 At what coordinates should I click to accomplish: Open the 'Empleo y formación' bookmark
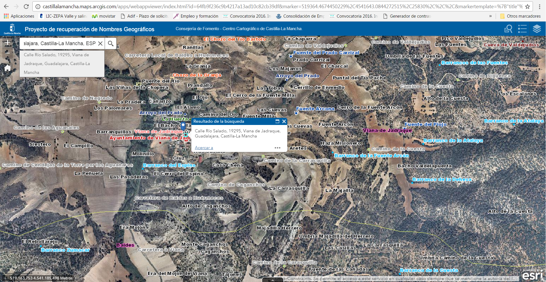(196, 16)
